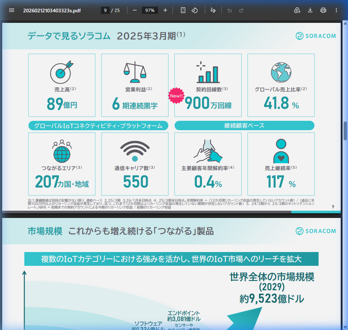Click the Undo icon in the toolbar

coord(229,11)
